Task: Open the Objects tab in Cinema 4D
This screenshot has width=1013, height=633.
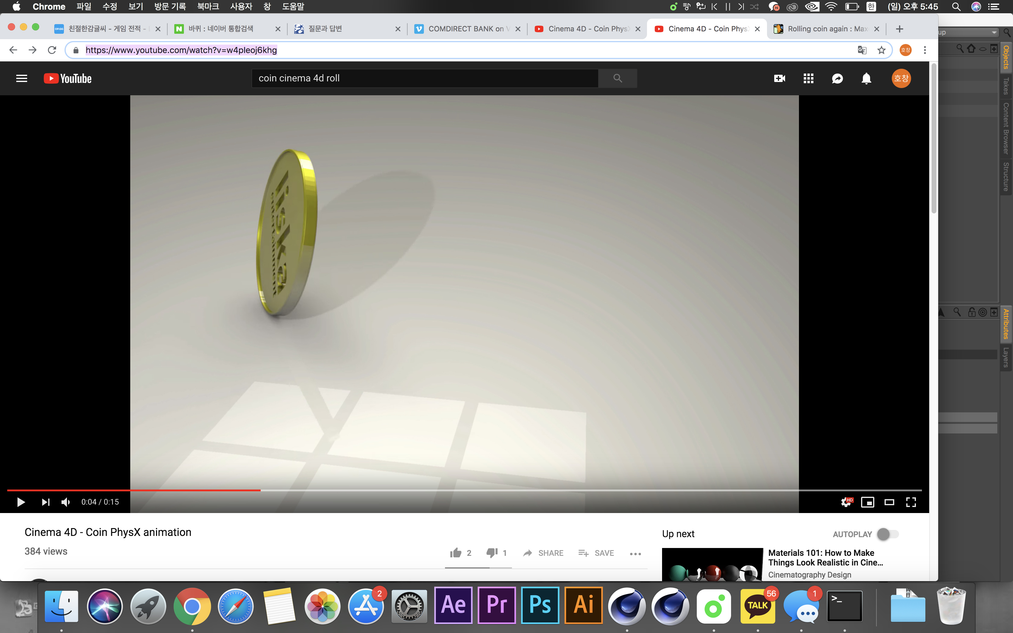Action: click(x=1006, y=57)
